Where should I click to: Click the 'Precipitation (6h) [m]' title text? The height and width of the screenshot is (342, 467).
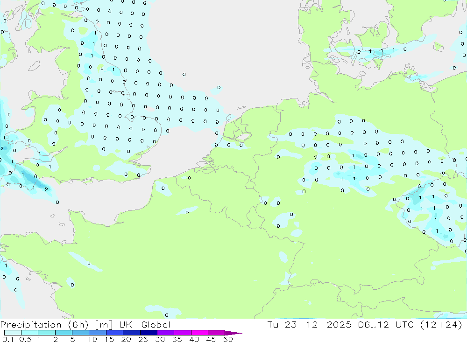click(x=57, y=324)
